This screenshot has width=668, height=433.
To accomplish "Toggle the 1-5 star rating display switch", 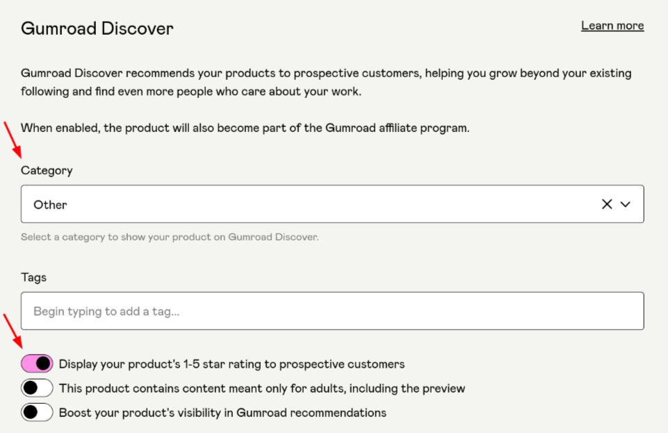I will [x=37, y=363].
